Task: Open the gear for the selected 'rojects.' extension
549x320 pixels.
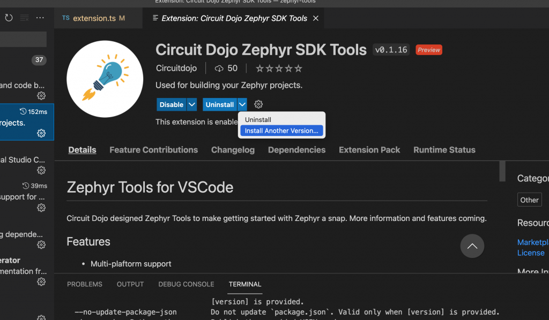Action: tap(41, 133)
